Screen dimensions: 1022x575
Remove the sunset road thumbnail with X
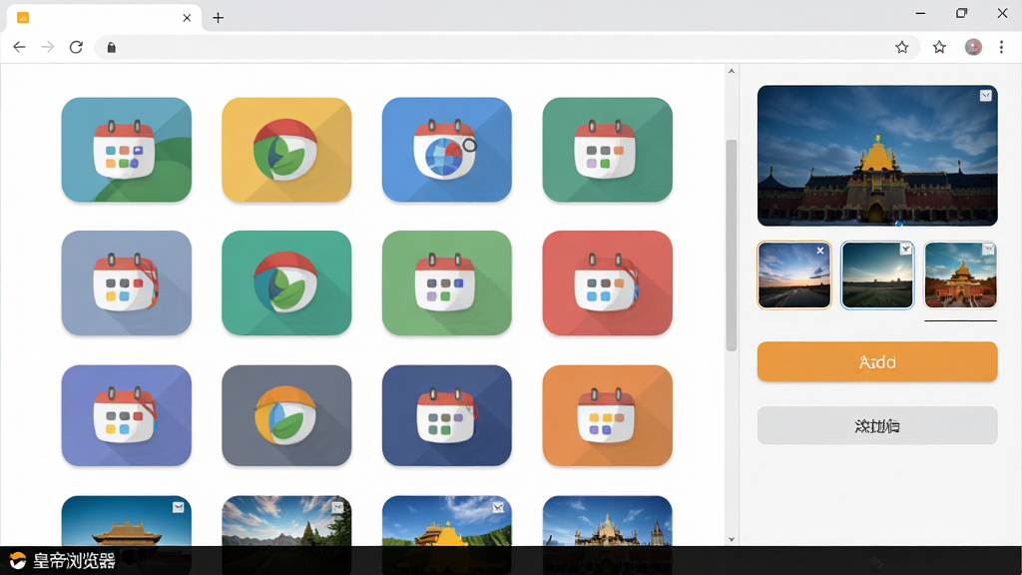pyautogui.click(x=820, y=251)
